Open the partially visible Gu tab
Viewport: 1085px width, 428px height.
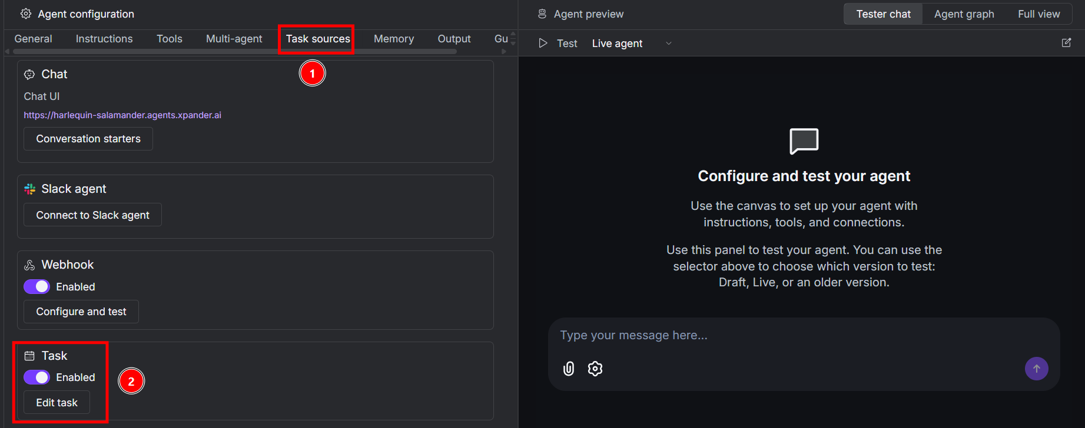coord(501,39)
